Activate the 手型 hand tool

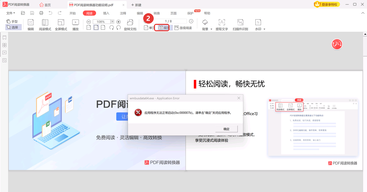(x=12, y=22)
